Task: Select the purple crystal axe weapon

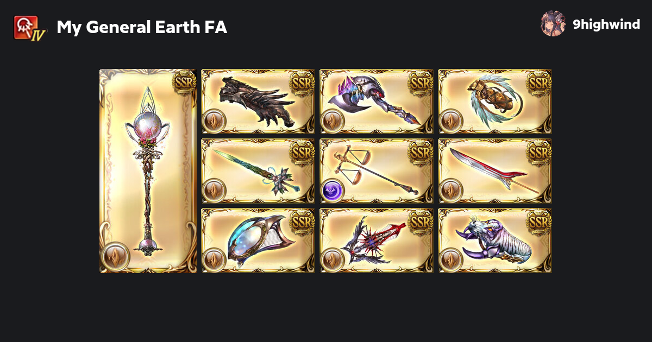Action: 377,102
